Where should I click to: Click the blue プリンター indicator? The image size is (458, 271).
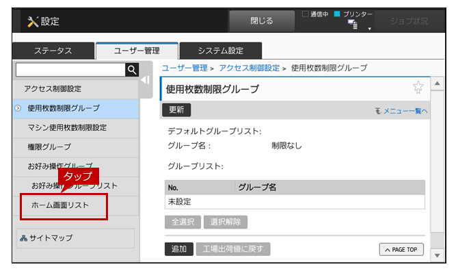click(337, 14)
